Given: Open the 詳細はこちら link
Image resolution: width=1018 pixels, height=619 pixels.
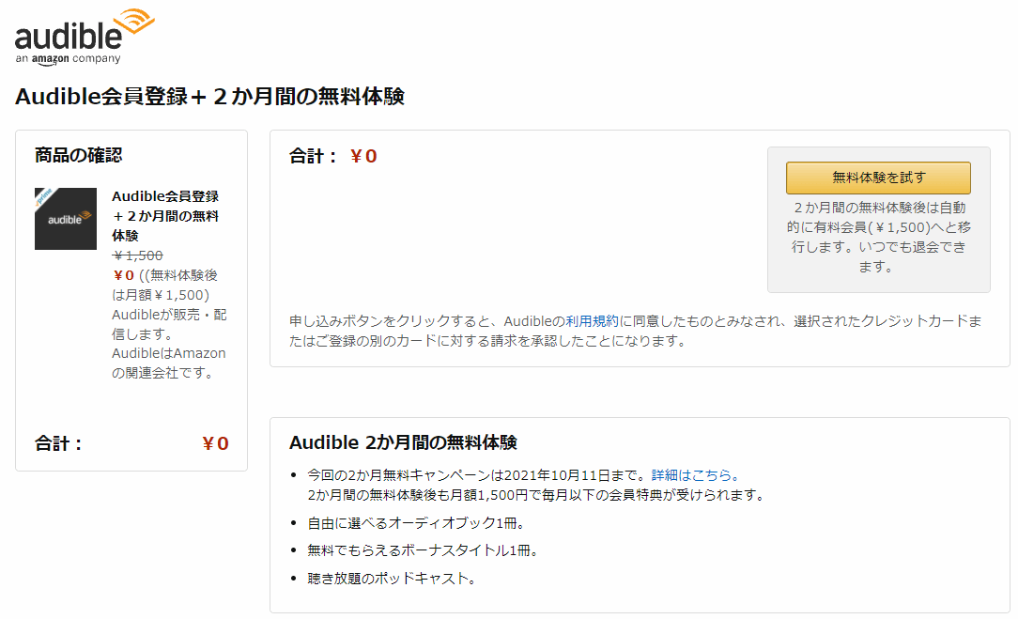Looking at the screenshot, I should click(695, 474).
